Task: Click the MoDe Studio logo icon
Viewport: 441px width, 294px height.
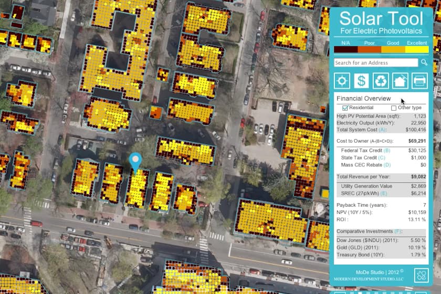Action: (421, 275)
